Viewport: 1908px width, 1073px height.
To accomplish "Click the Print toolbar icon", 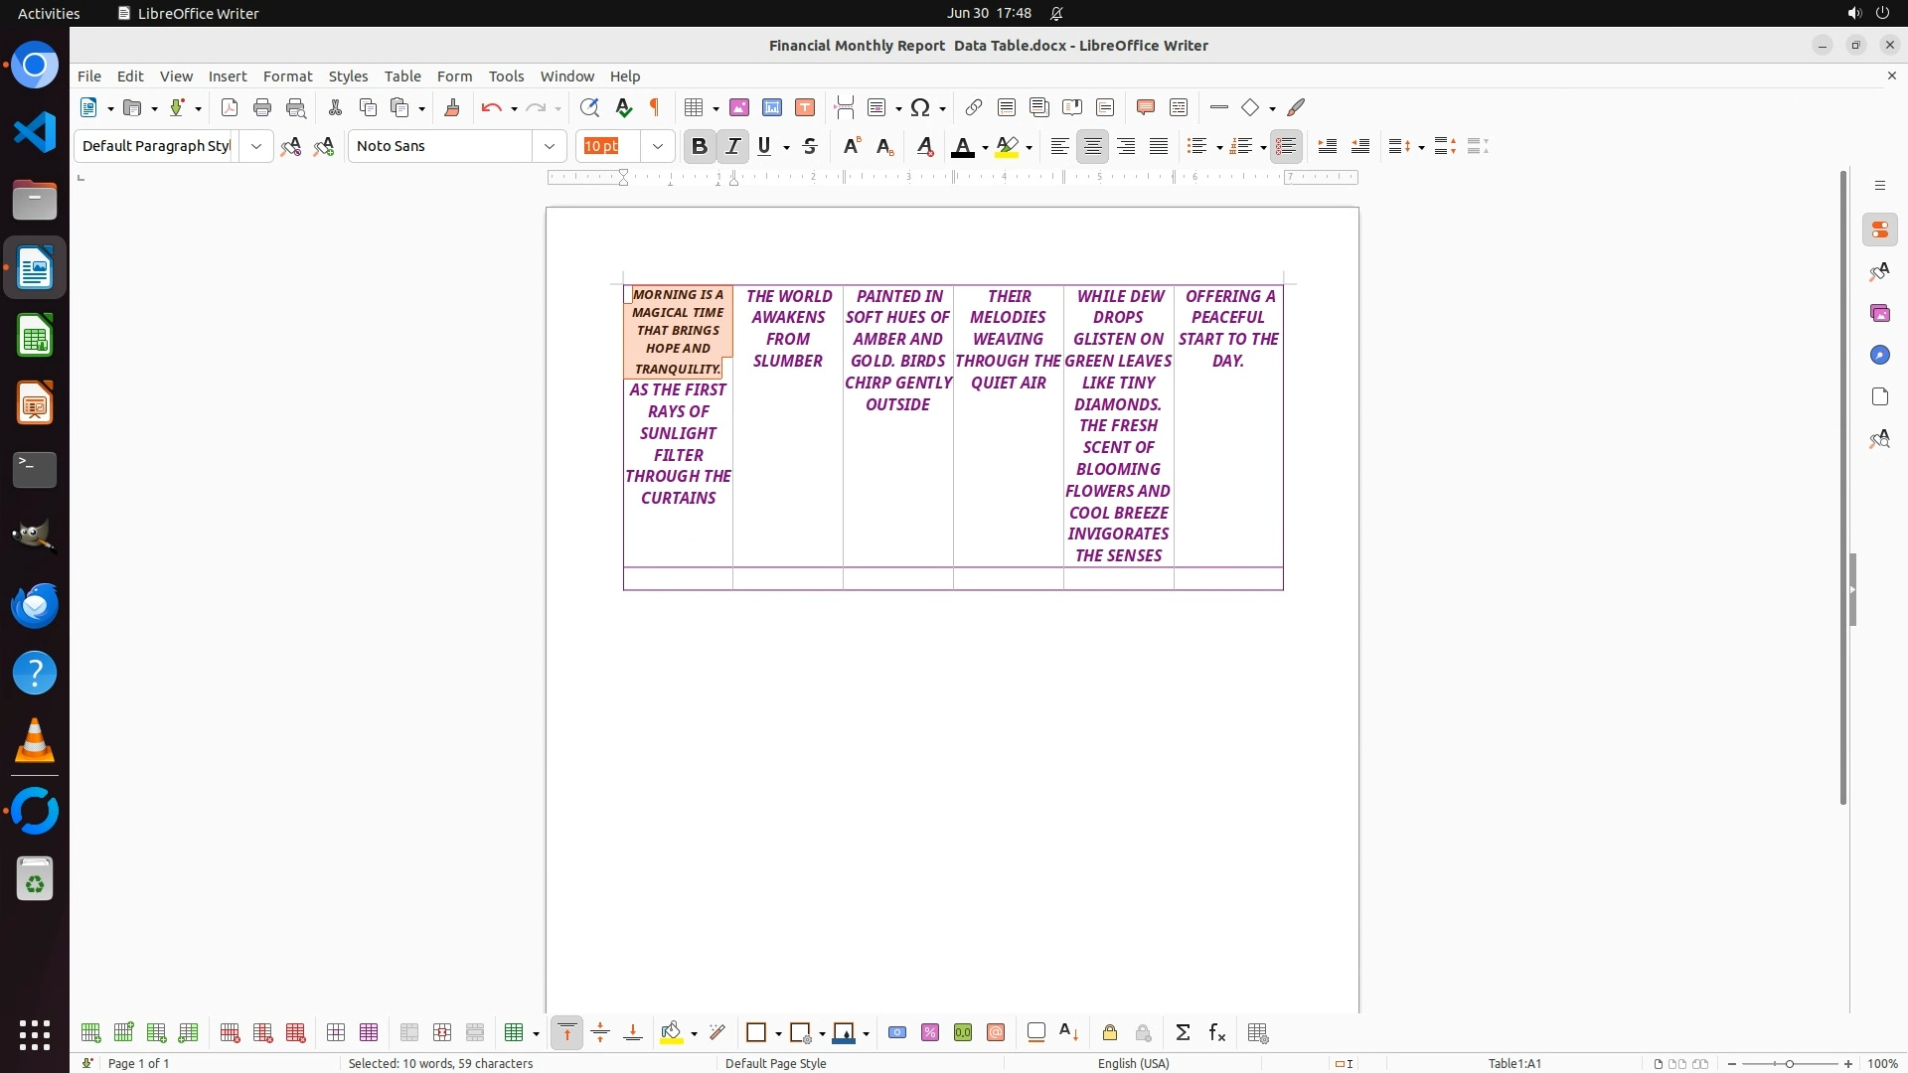I will click(x=262, y=107).
